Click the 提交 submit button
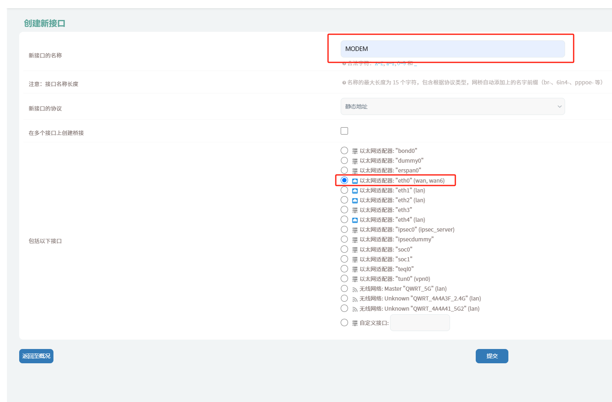The height and width of the screenshot is (402, 612). tap(492, 356)
